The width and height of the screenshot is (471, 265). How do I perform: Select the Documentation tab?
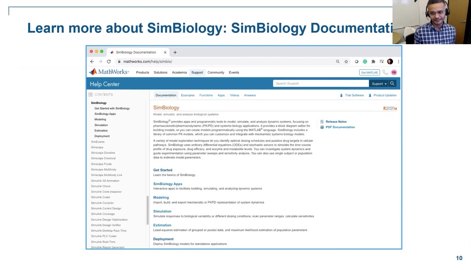click(166, 95)
